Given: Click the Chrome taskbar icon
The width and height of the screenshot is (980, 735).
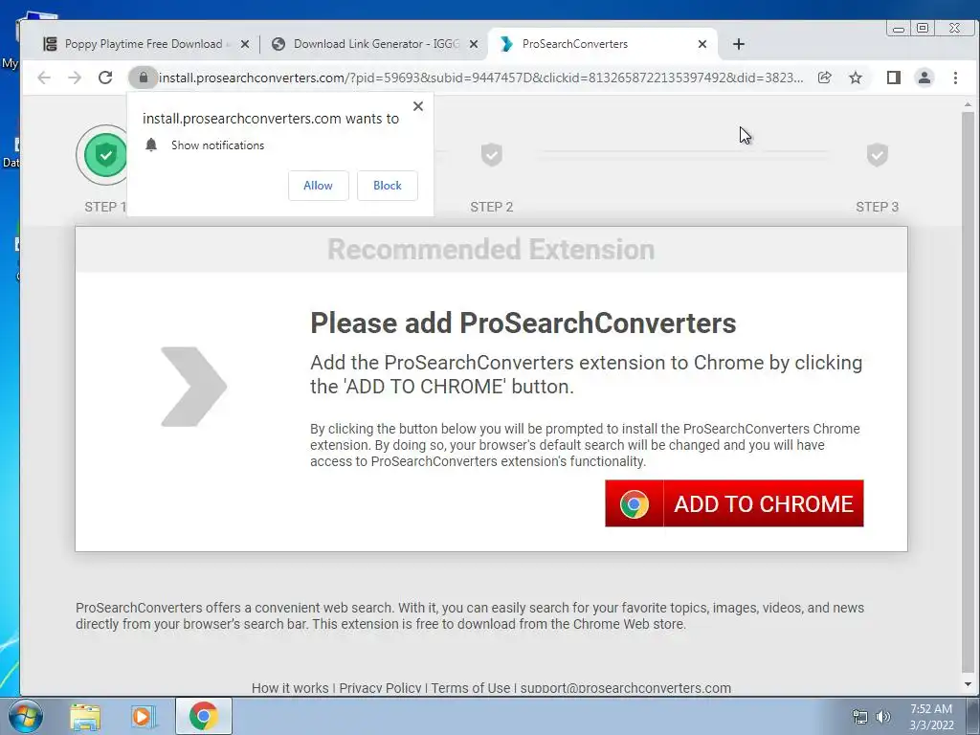Looking at the screenshot, I should point(204,716).
